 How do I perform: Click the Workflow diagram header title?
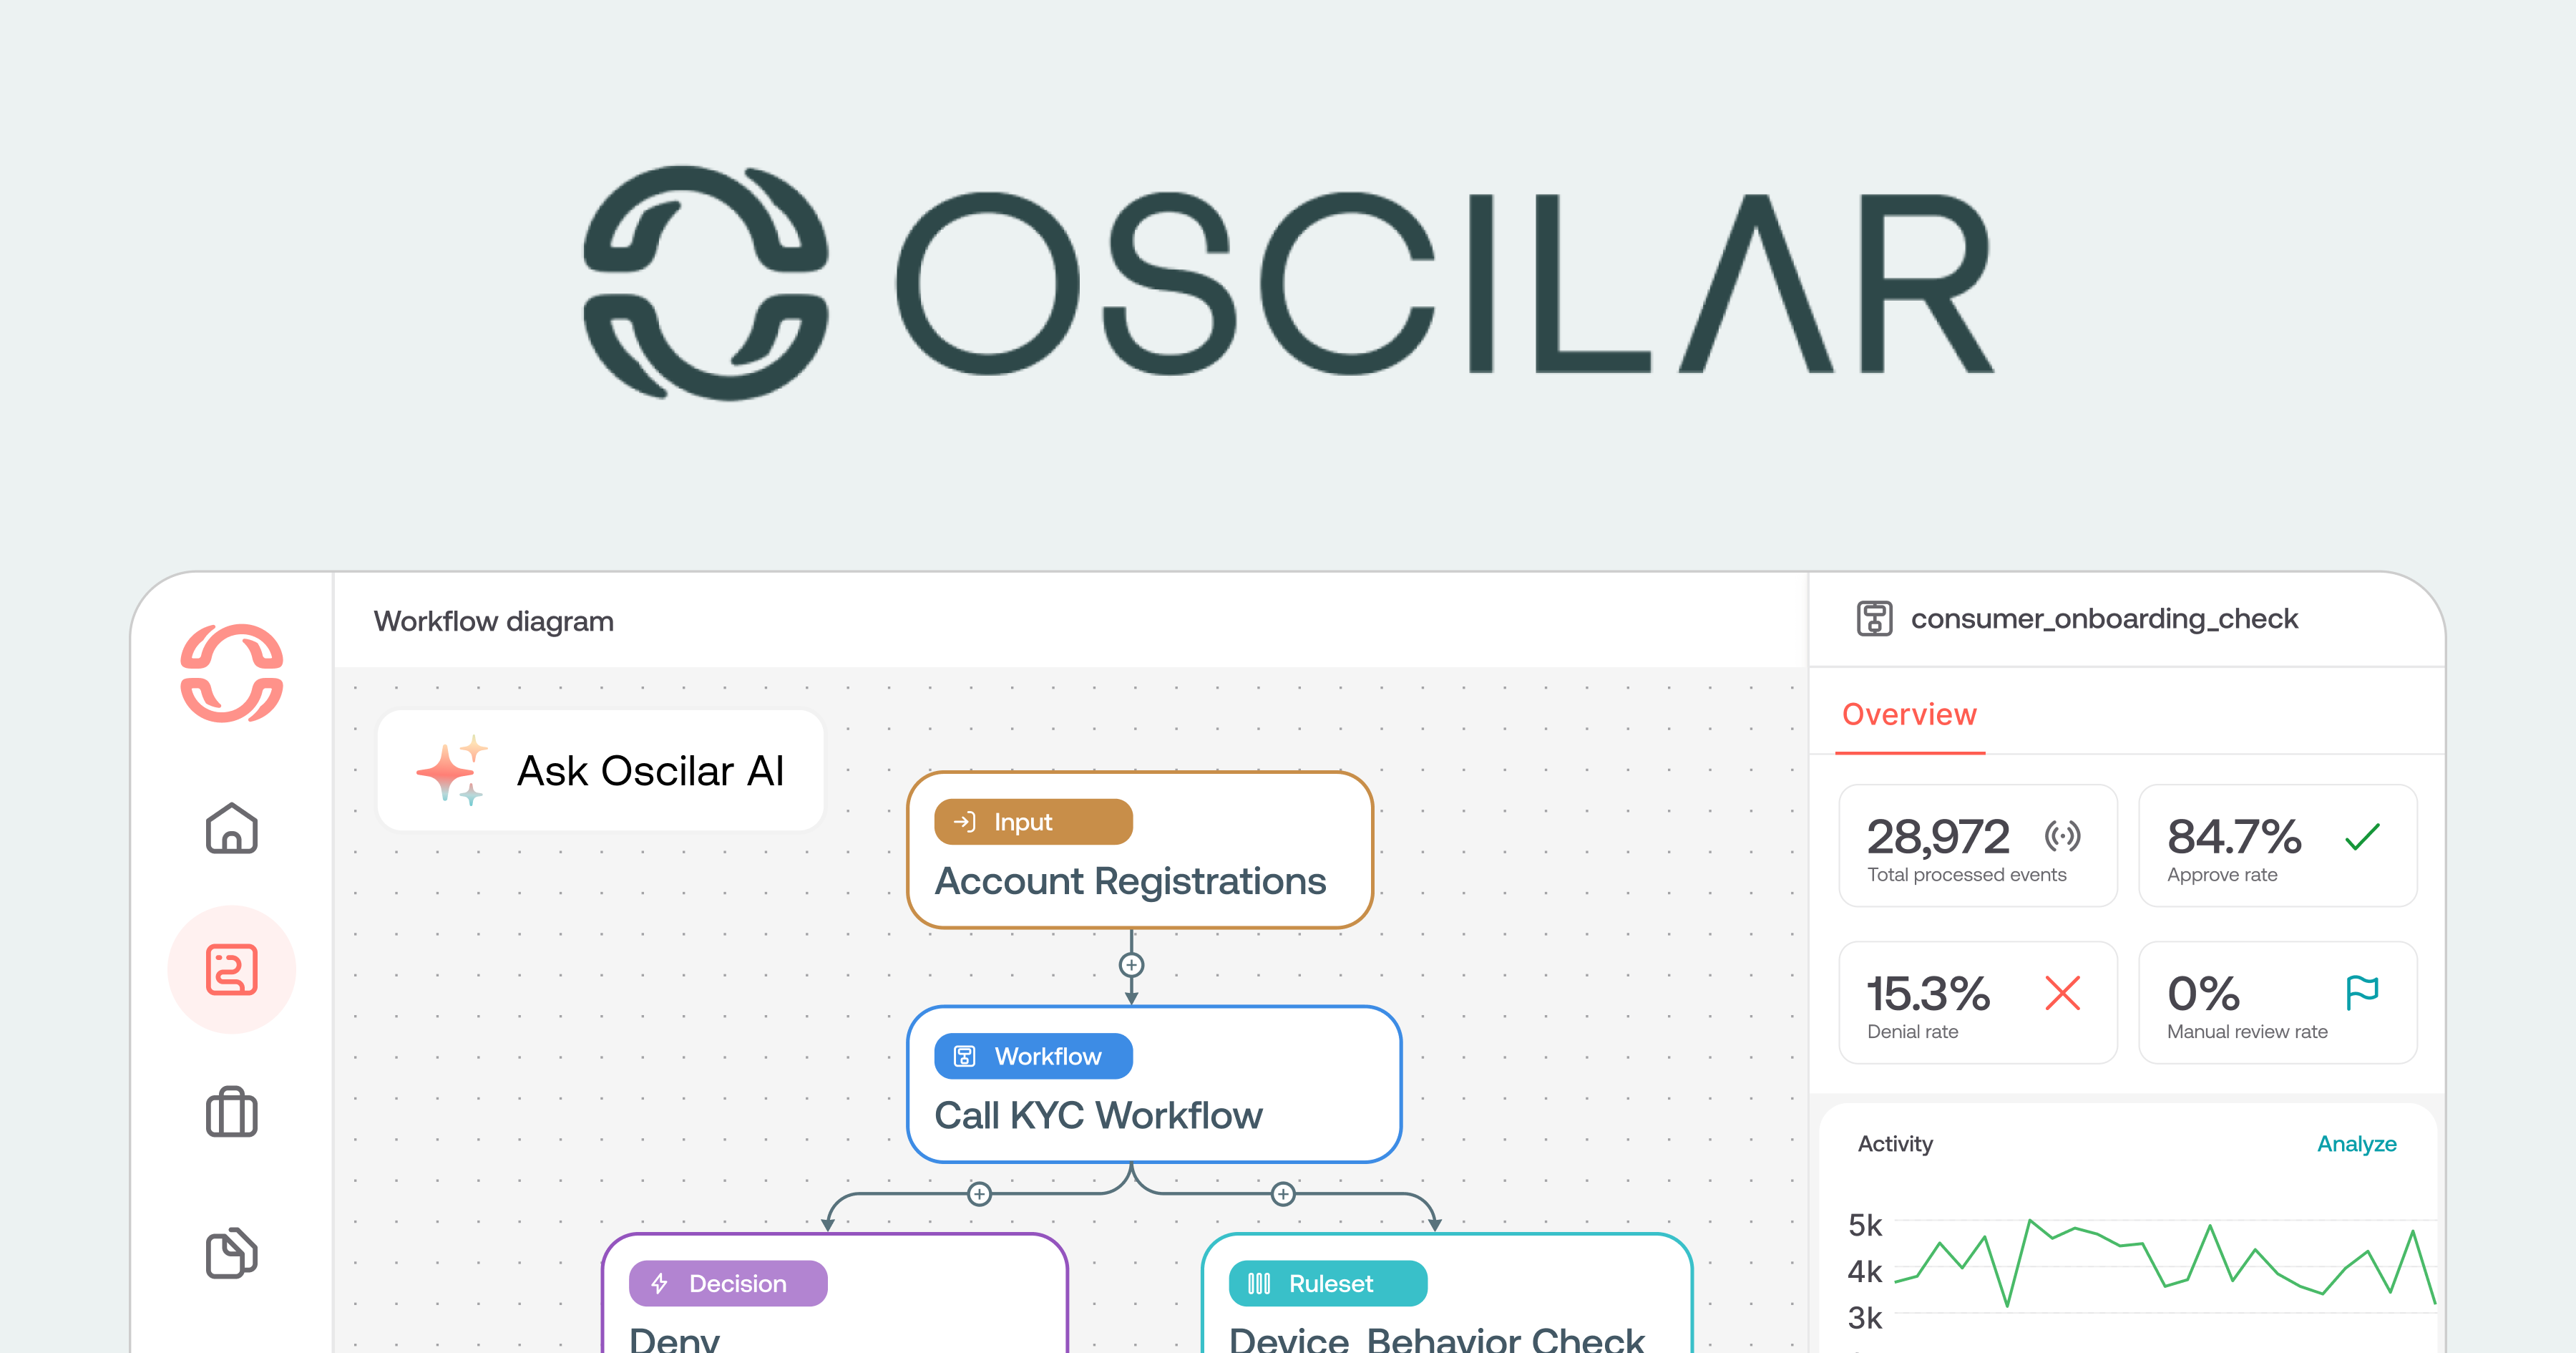(x=493, y=621)
